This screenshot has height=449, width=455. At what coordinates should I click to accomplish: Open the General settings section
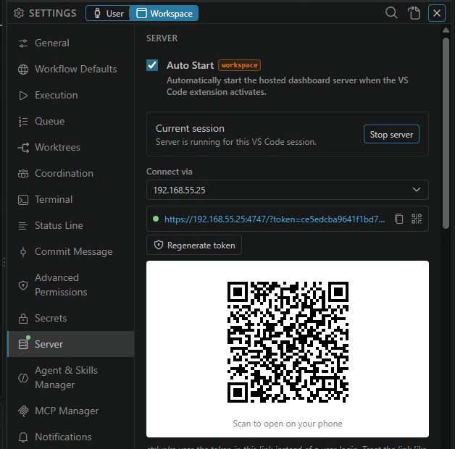[x=71, y=43]
